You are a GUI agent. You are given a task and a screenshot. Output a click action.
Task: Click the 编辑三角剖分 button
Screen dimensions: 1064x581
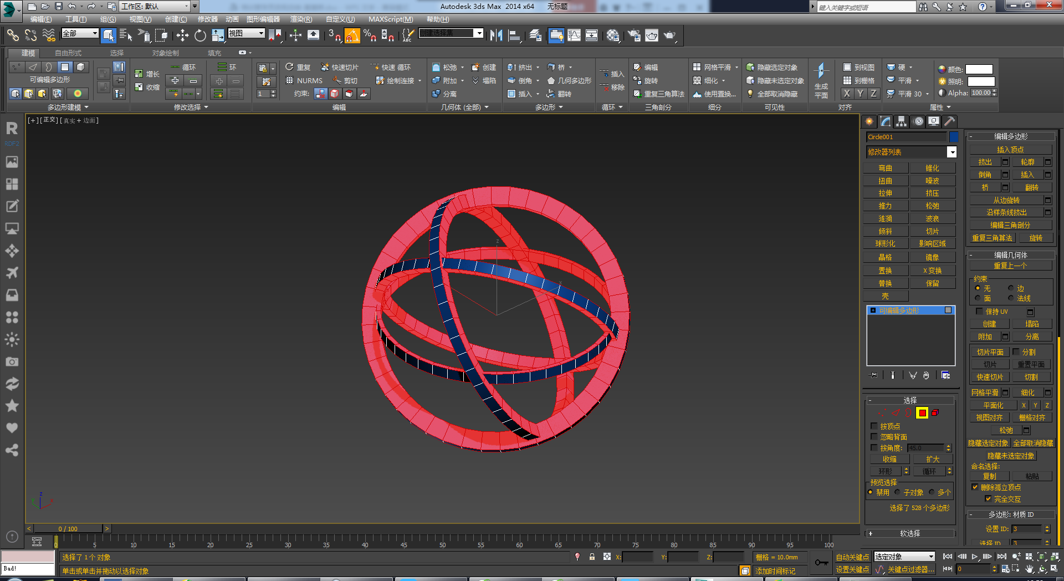point(1010,225)
